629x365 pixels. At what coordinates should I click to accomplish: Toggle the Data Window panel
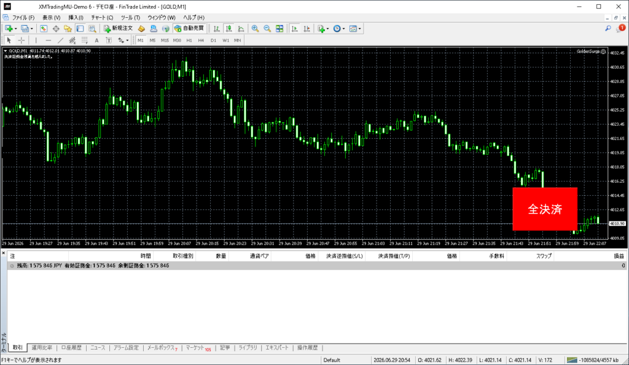click(x=56, y=28)
